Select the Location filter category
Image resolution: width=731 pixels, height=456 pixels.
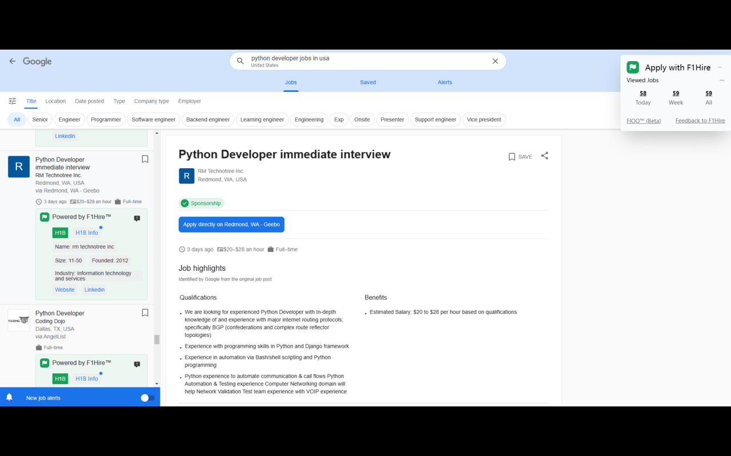coord(55,101)
